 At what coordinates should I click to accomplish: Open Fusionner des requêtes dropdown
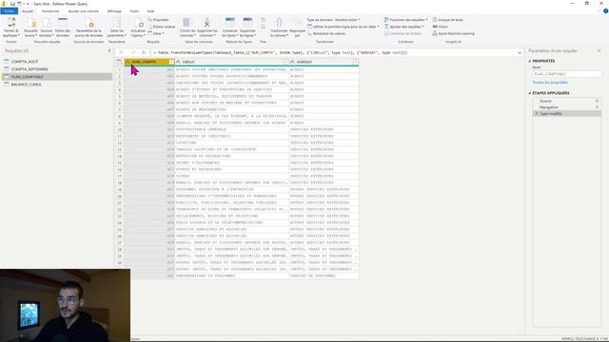pos(406,20)
